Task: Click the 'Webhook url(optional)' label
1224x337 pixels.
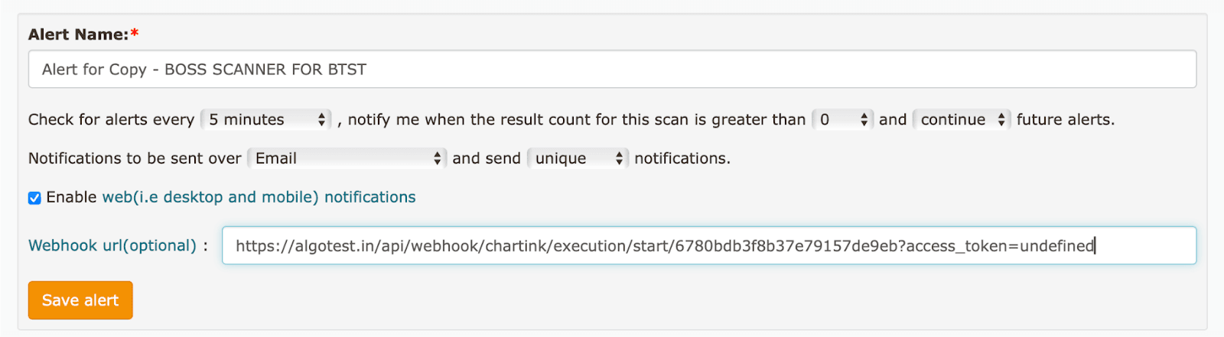Action: tap(112, 245)
